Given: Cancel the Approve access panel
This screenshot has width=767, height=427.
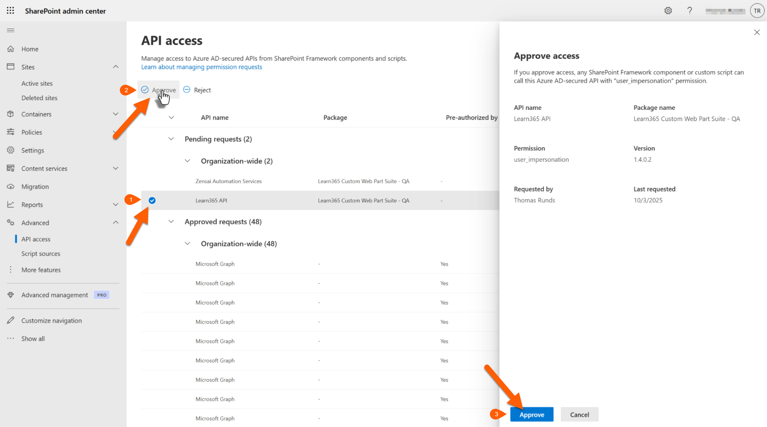Looking at the screenshot, I should pos(579,414).
